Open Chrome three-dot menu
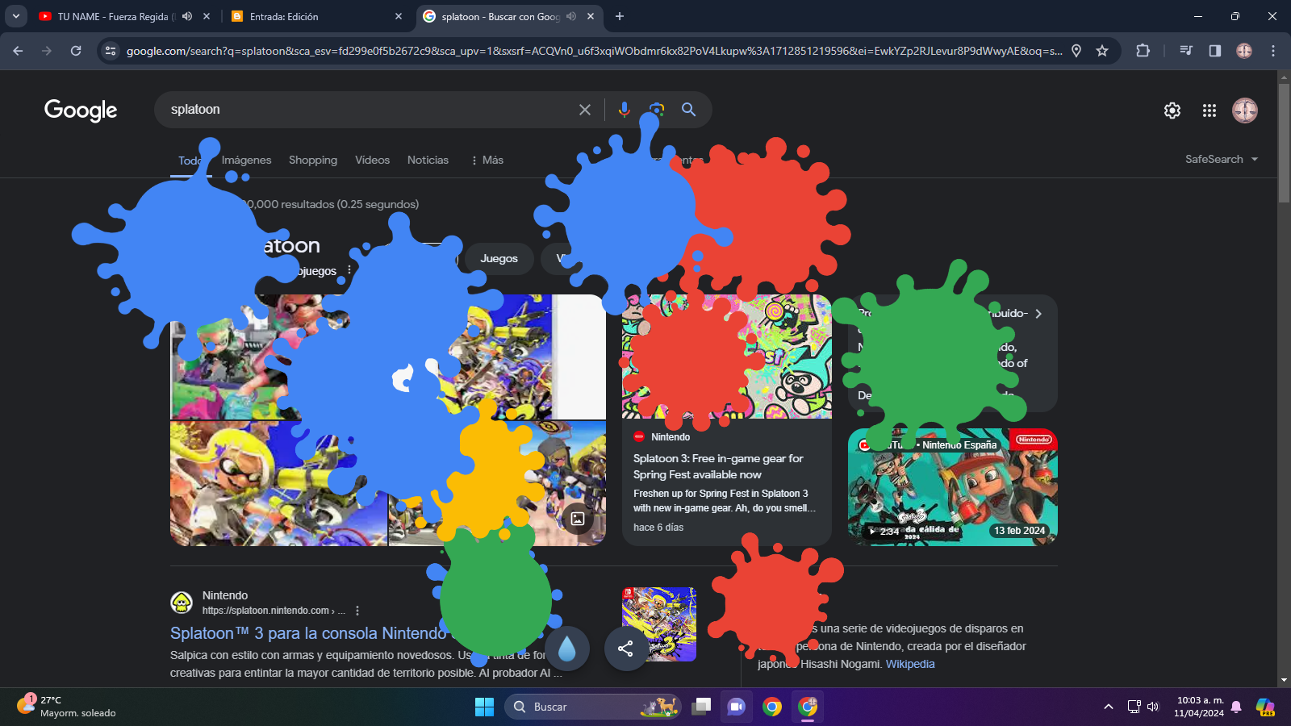Image resolution: width=1291 pixels, height=726 pixels. coord(1273,51)
